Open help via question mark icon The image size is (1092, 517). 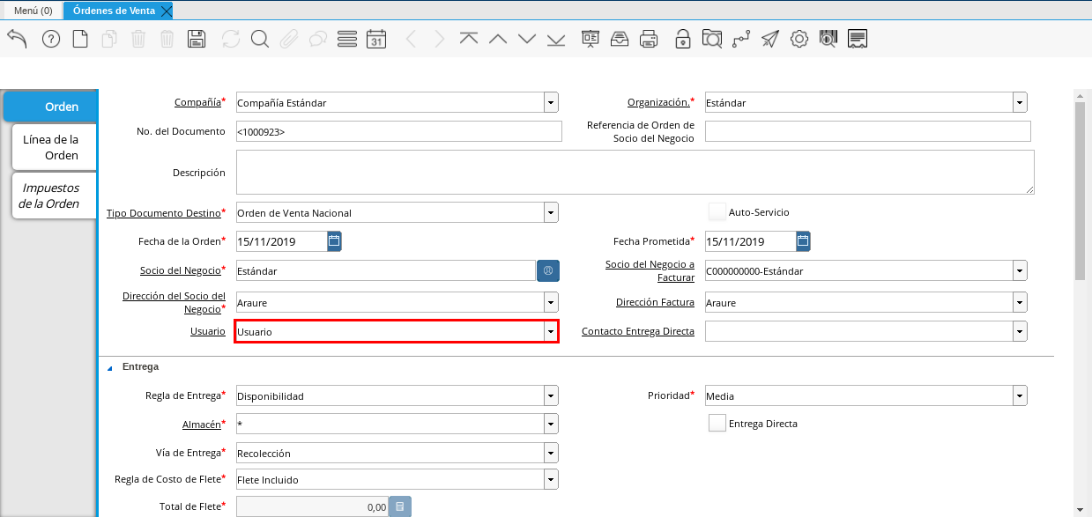51,39
